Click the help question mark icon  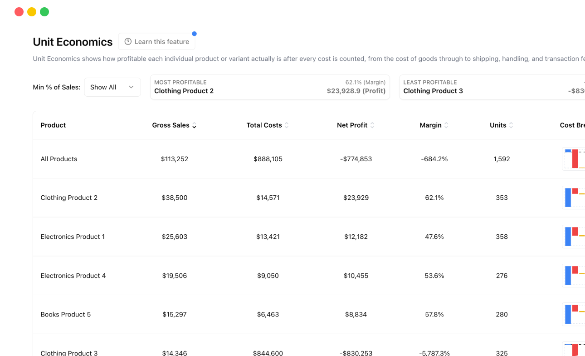(128, 41)
